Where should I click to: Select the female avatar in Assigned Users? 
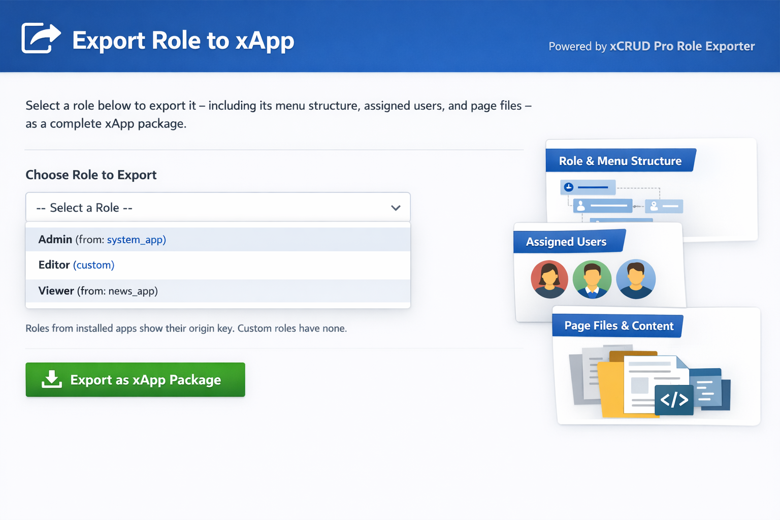pos(549,279)
